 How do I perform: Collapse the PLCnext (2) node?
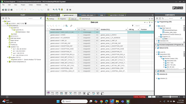click(x=8, y=26)
